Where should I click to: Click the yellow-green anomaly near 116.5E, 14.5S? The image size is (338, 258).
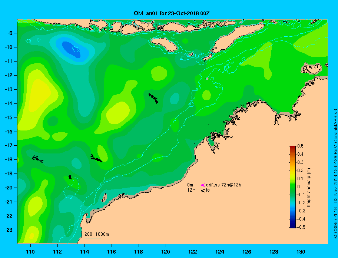[x=118, y=113]
